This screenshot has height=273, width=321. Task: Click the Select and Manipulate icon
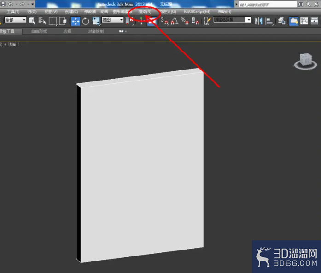[x=141, y=21]
